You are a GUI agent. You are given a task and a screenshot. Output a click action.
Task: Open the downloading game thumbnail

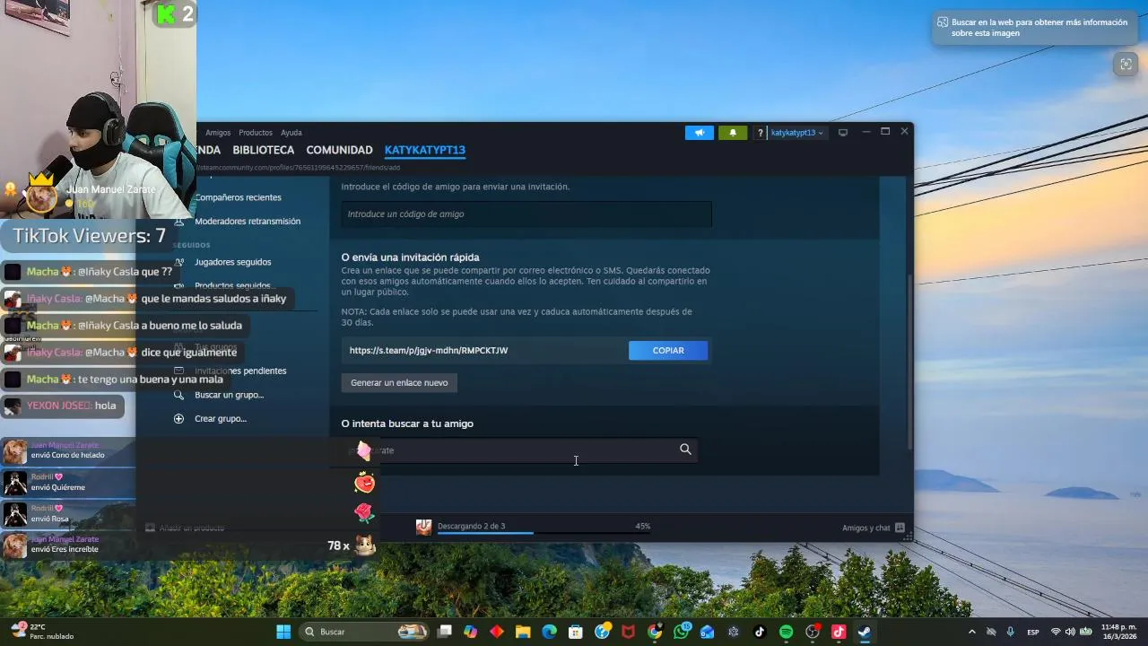424,528
